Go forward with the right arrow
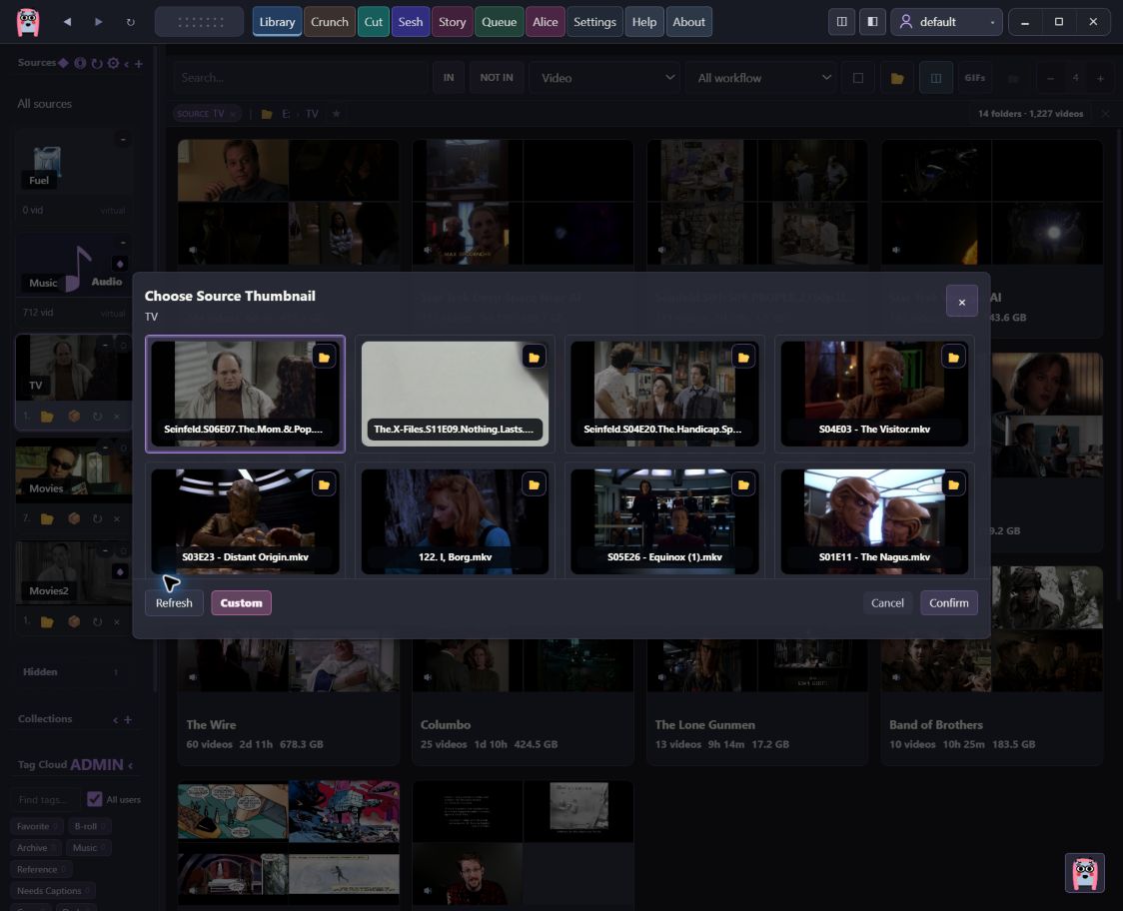1123x911 pixels. point(99,22)
